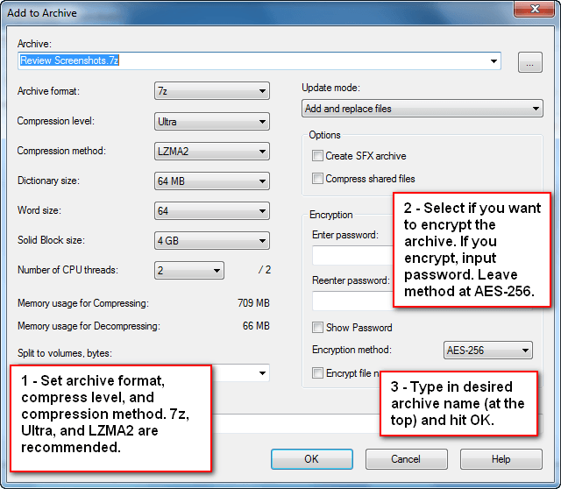Expand the Compression method LZMA2 dropdown
Image resolution: width=561 pixels, height=489 pixels.
pyautogui.click(x=212, y=152)
